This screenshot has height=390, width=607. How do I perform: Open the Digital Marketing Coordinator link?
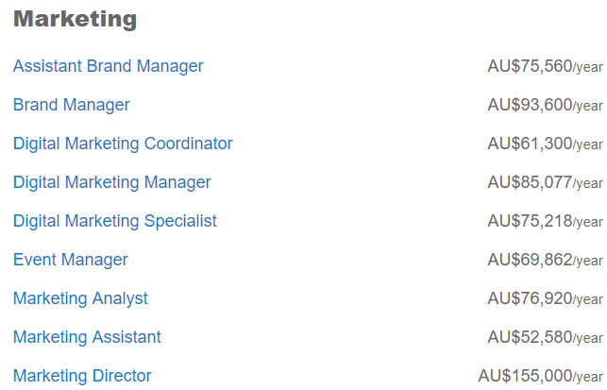[123, 144]
